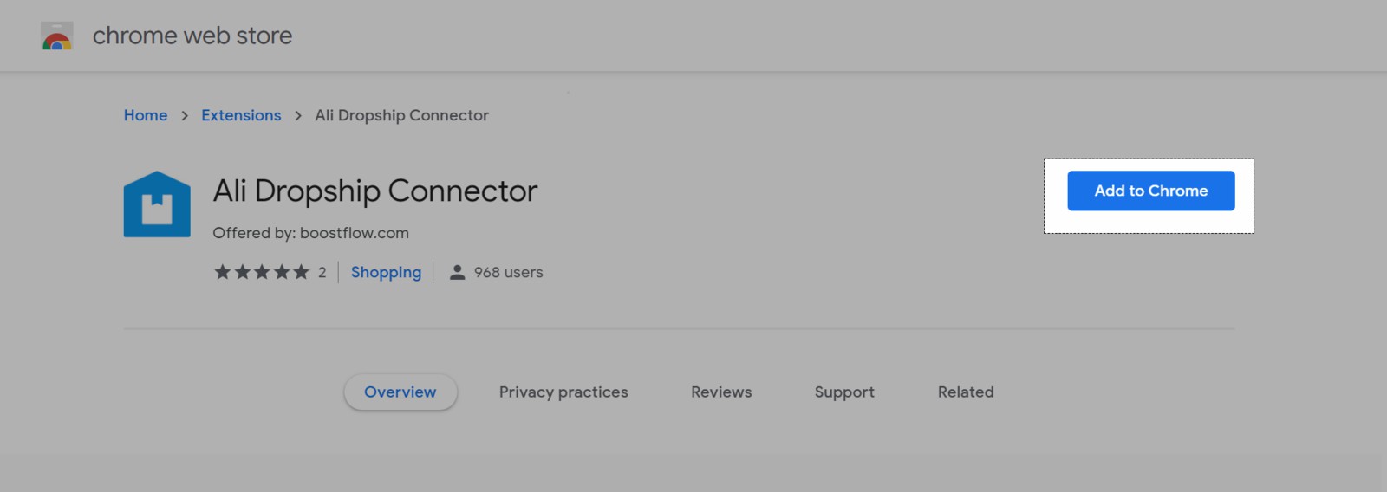Select the Overview tab
1387x492 pixels.
click(x=400, y=392)
